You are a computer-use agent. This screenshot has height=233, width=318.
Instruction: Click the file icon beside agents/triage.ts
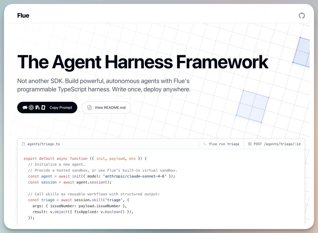[24, 144]
